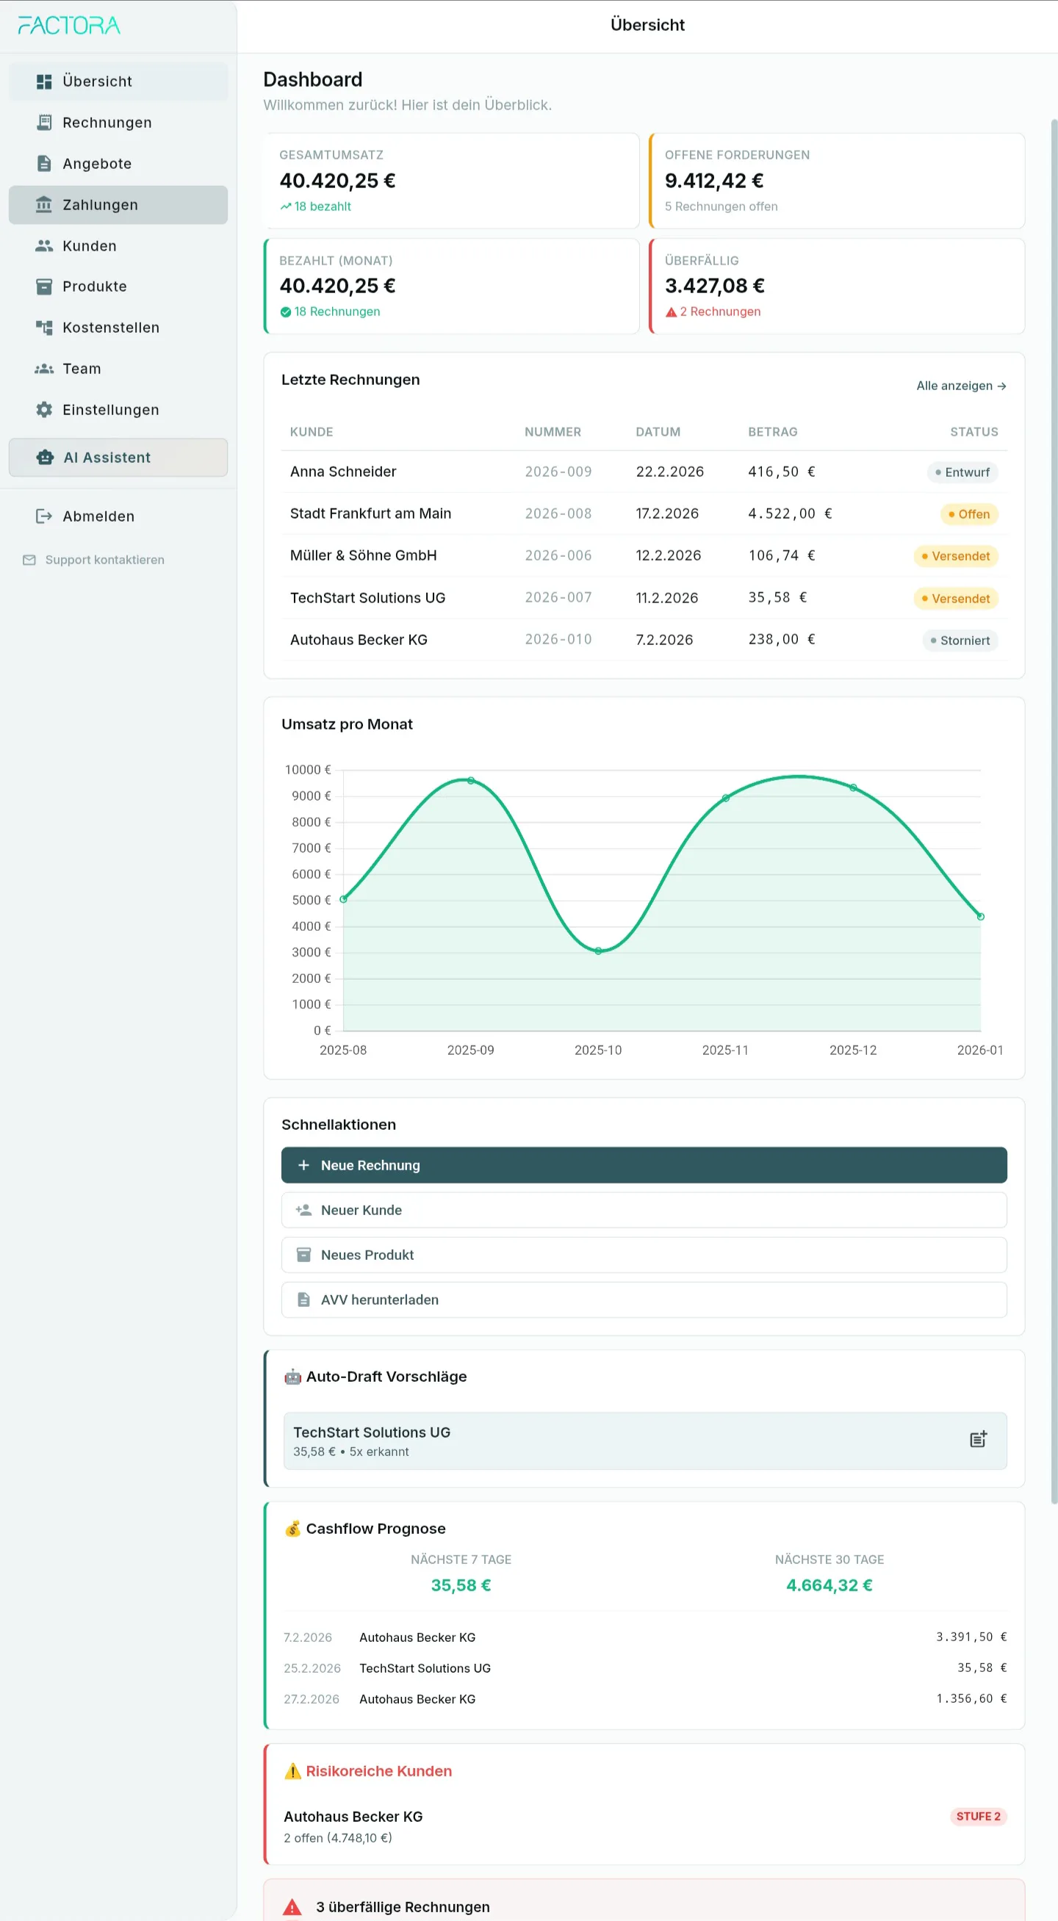Click the Abmelden logout icon
The image size is (1058, 1921).
click(x=44, y=516)
